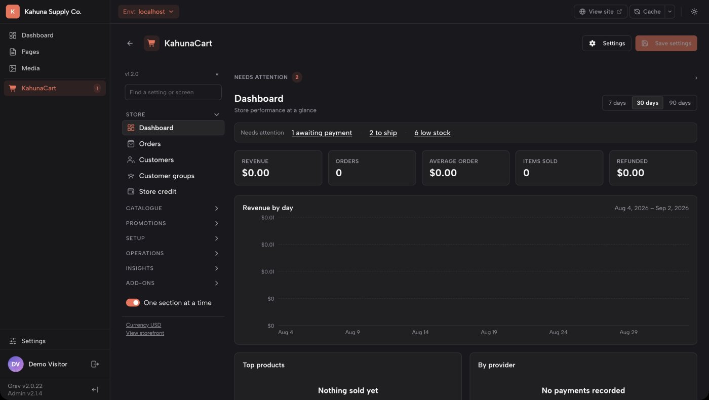The height and width of the screenshot is (400, 709).
Task: Open Pages in the main sidebar
Action: tap(55, 52)
